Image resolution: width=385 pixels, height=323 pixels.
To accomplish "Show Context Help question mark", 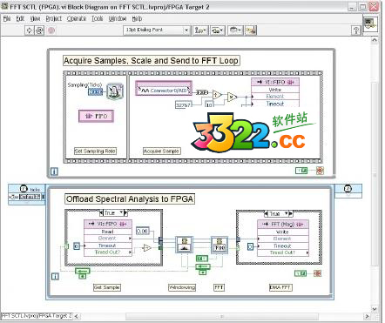I will 356,30.
